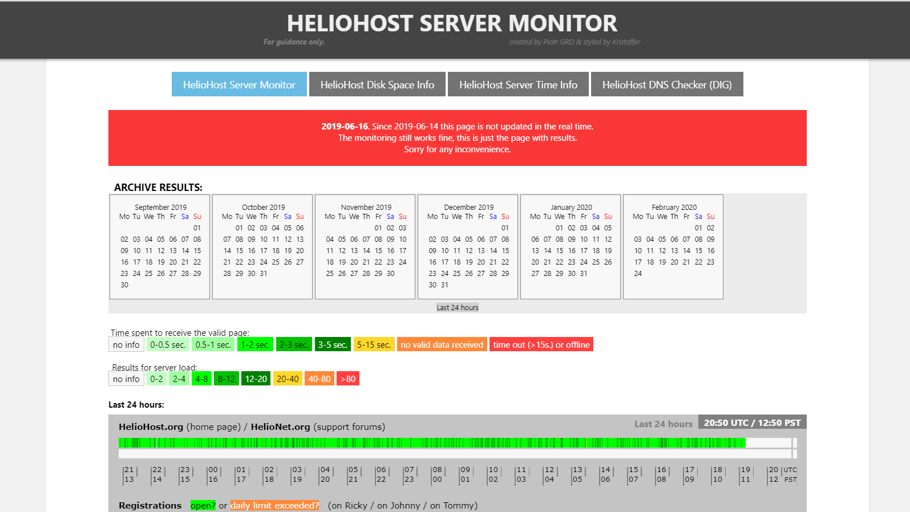Click the 'October 2019' month heading
Image resolution: width=910 pixels, height=512 pixels.
tap(264, 207)
